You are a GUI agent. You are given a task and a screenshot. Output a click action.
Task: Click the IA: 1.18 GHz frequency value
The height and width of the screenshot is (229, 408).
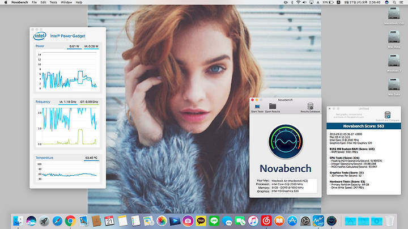point(67,102)
